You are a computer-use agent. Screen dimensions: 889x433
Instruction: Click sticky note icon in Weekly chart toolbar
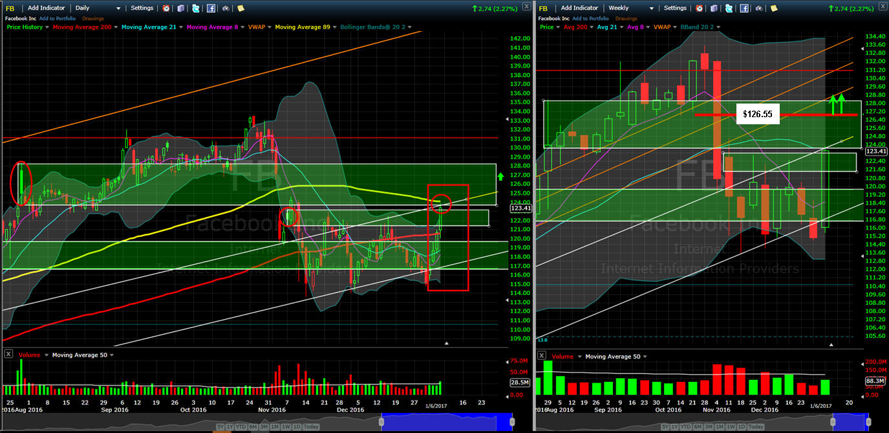pos(775,8)
